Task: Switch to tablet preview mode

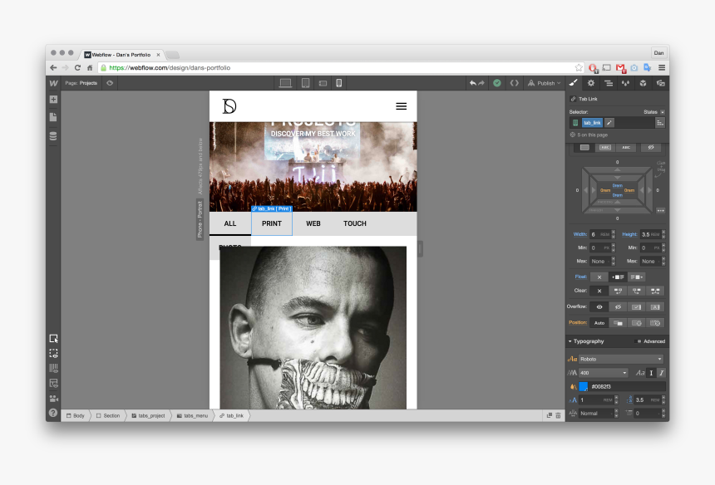Action: click(x=304, y=83)
